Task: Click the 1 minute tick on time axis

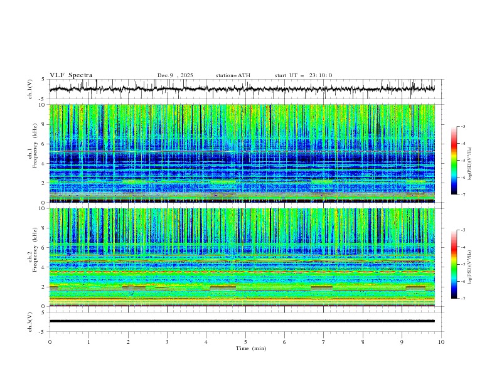Action: [88, 342]
